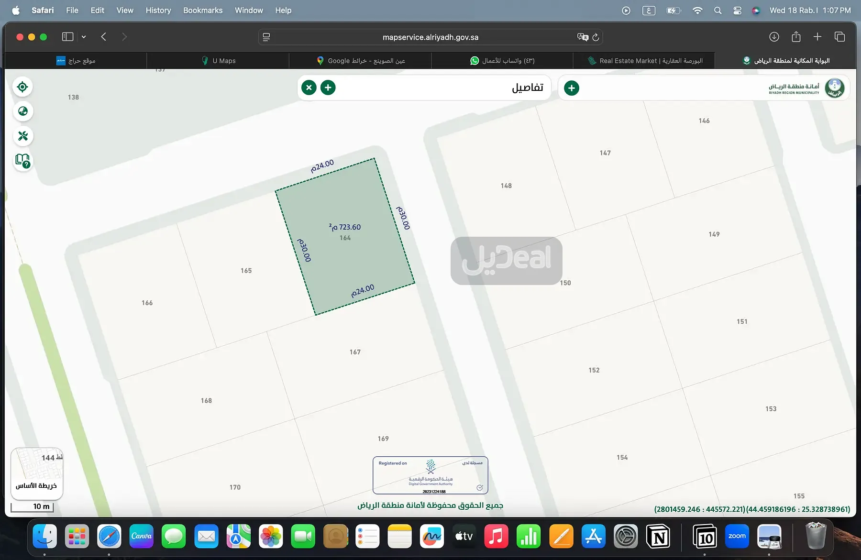Open Freeform from the Dock
This screenshot has width=861, height=560.
(x=432, y=536)
